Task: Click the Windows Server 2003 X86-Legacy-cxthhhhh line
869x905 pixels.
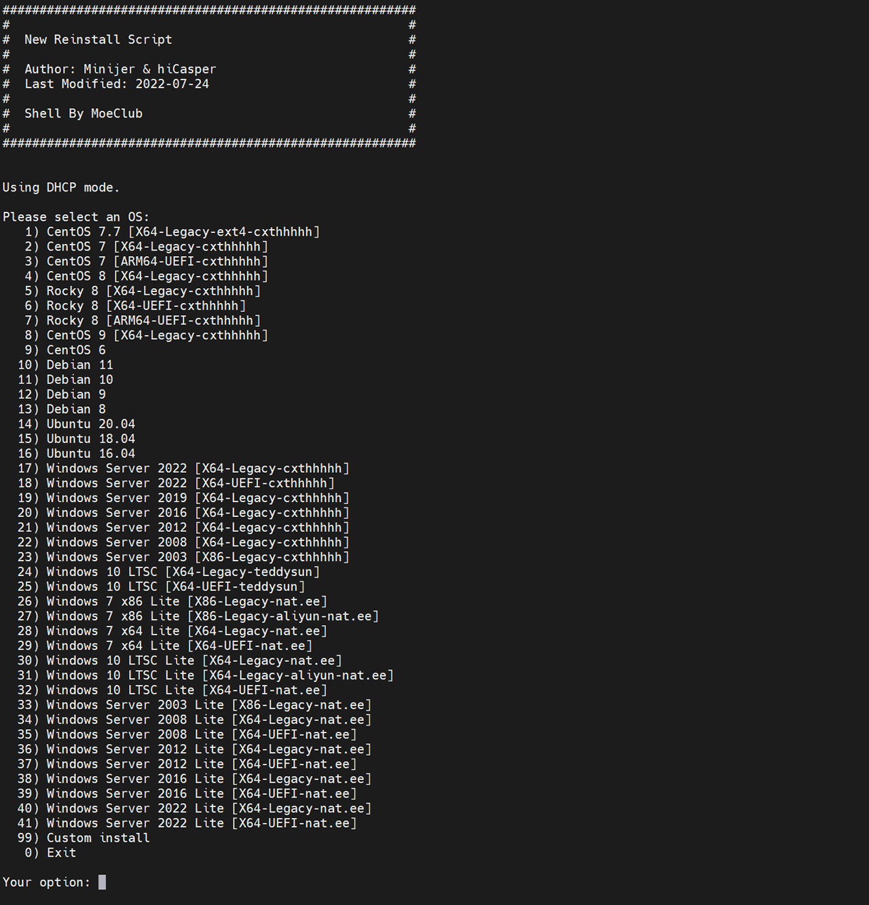Action: click(183, 557)
